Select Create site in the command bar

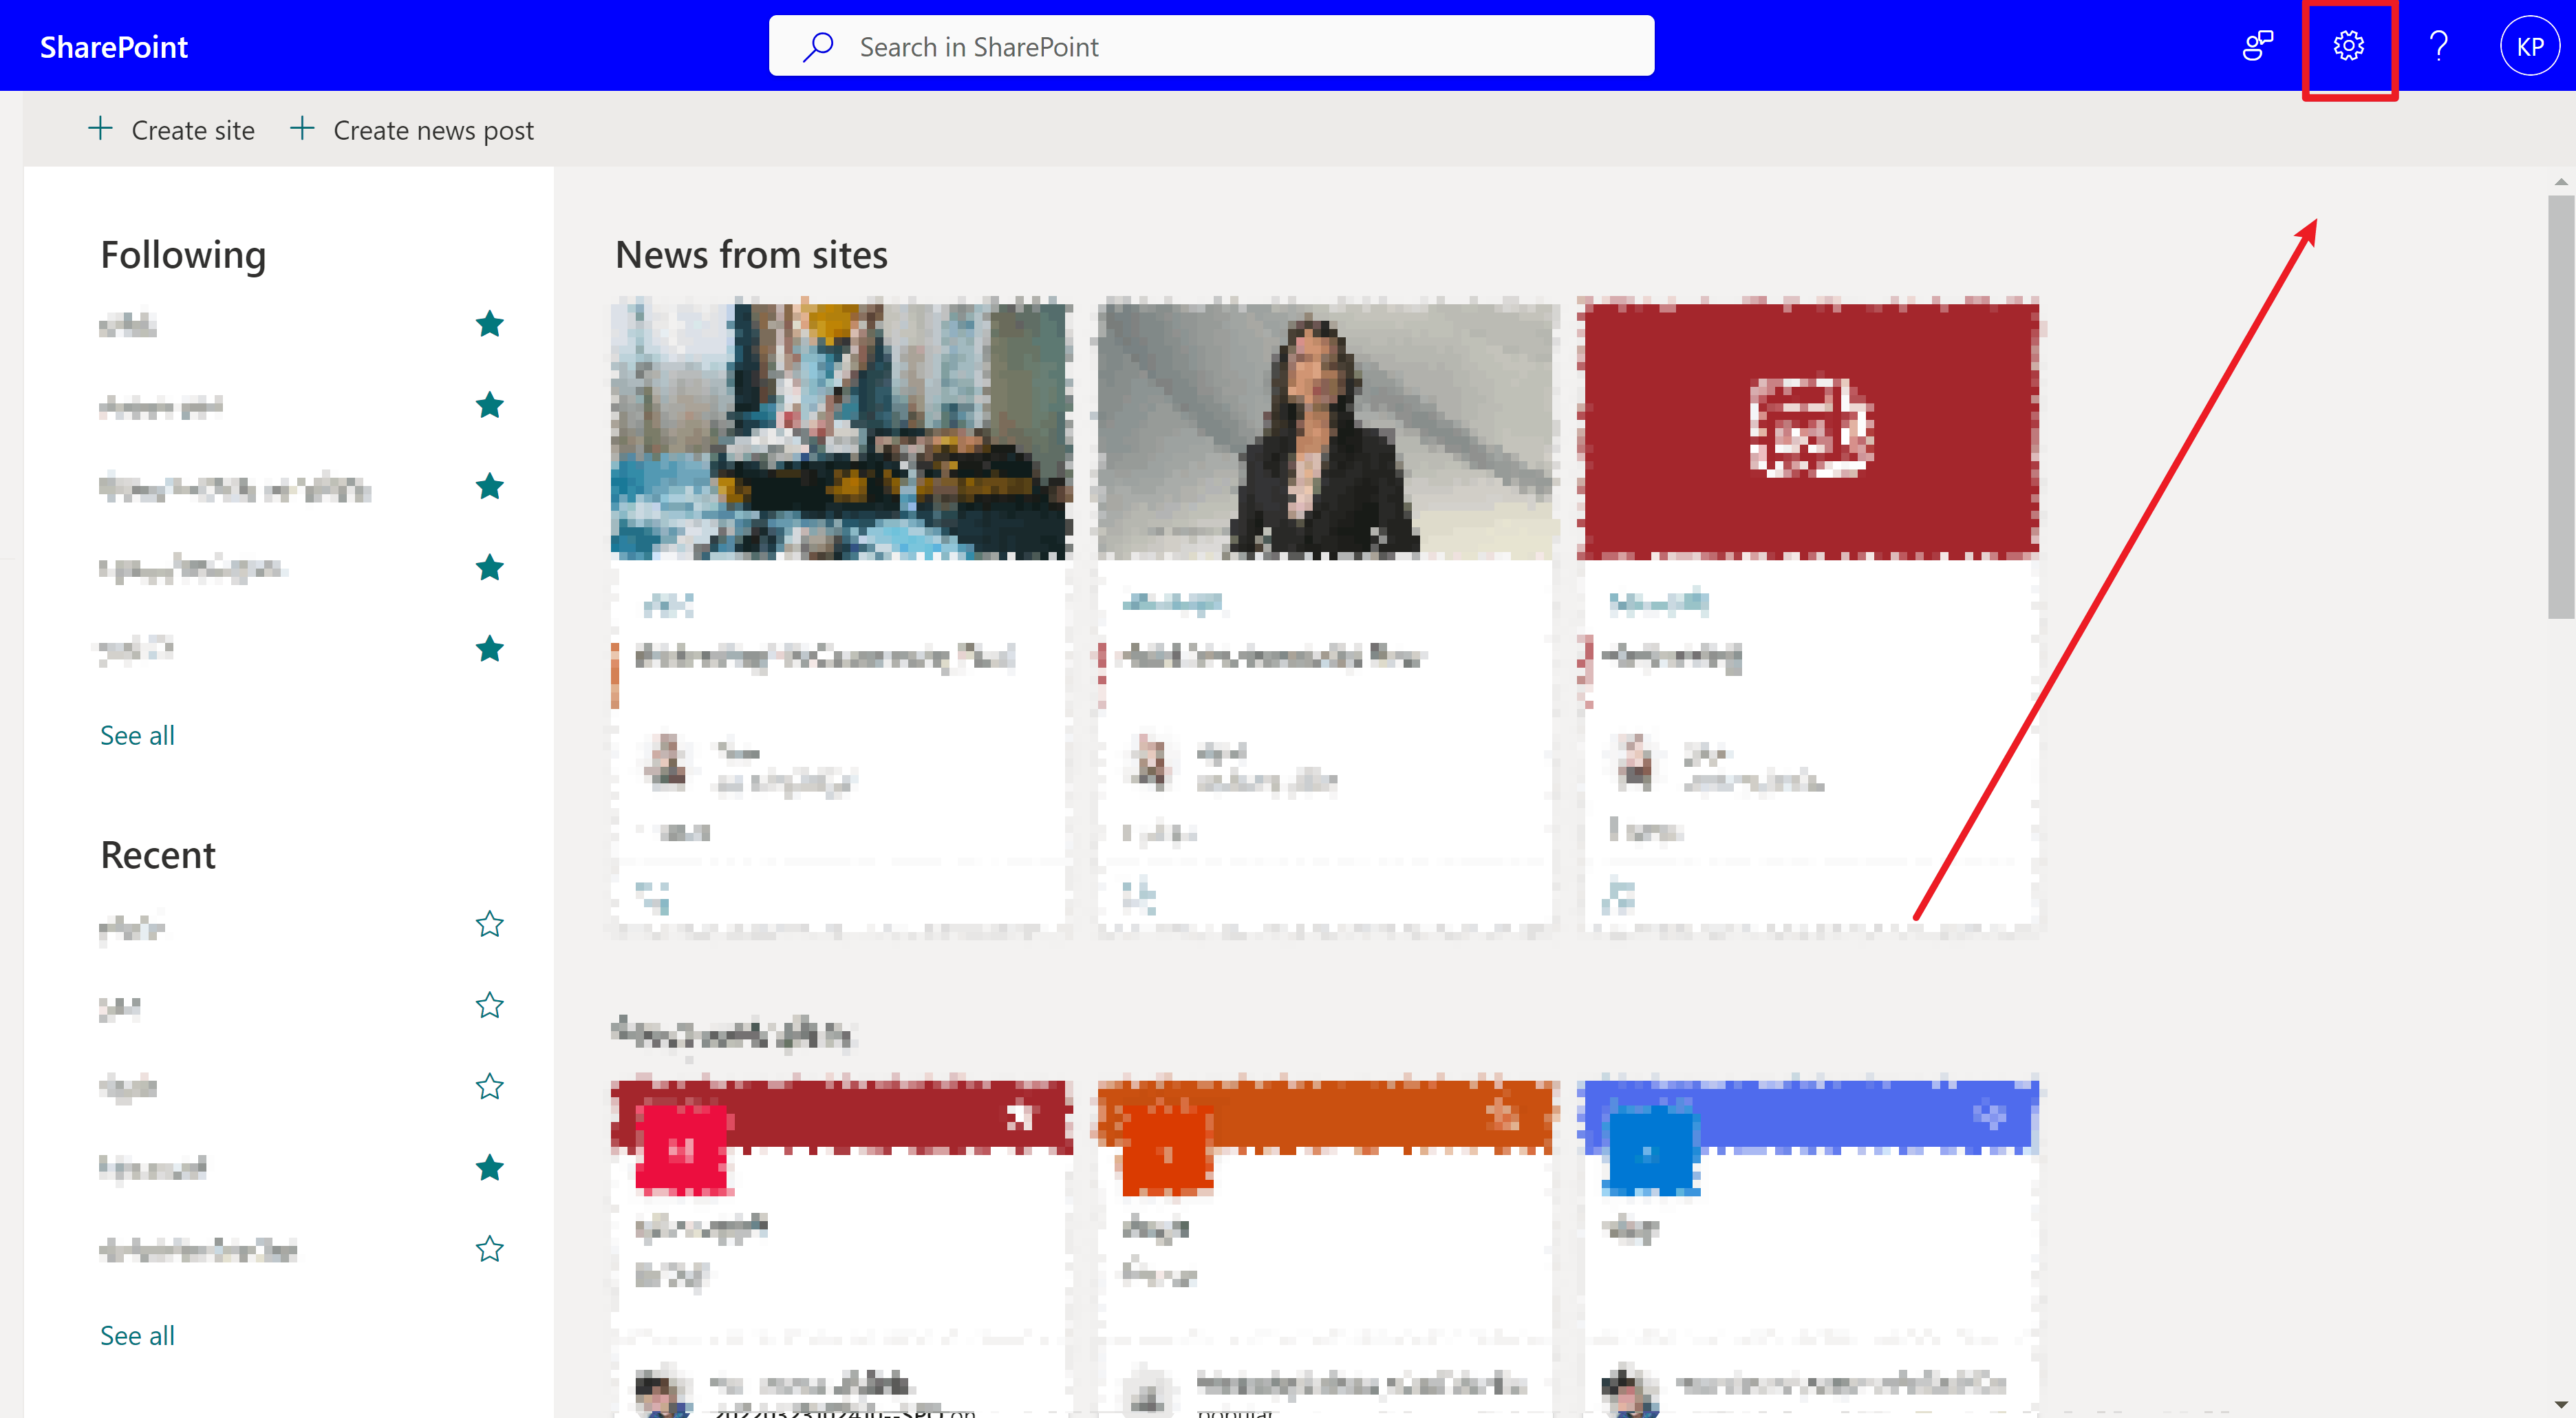point(193,130)
